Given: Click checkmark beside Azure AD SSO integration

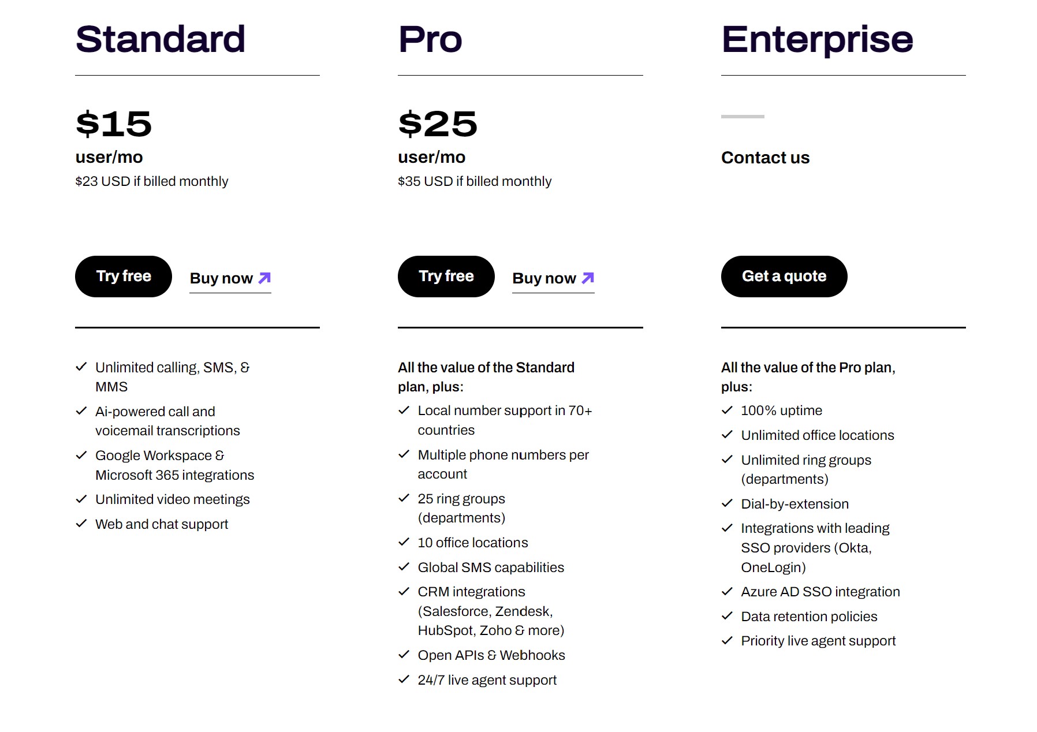Looking at the screenshot, I should coord(727,592).
